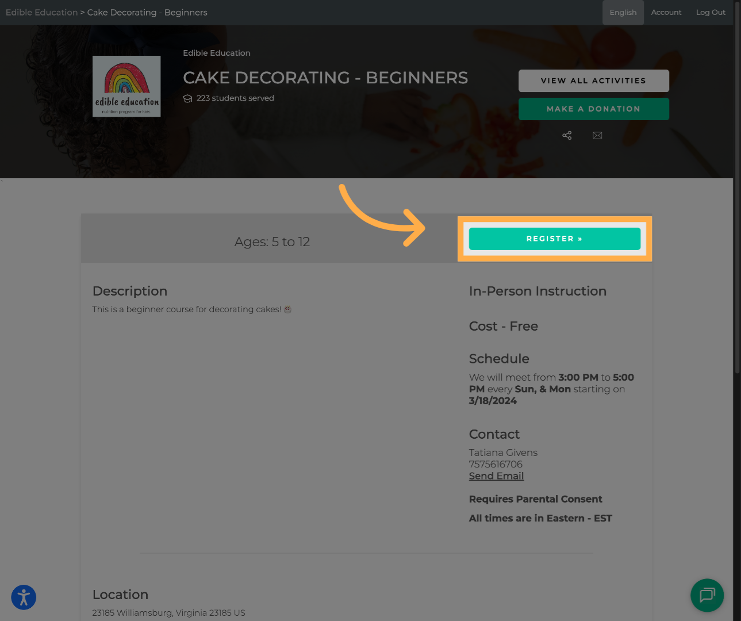The image size is (741, 621).
Task: Select Log Out in top bar
Action: (711, 12)
